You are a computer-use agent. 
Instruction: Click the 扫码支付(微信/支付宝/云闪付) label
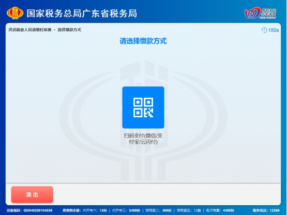143,139
